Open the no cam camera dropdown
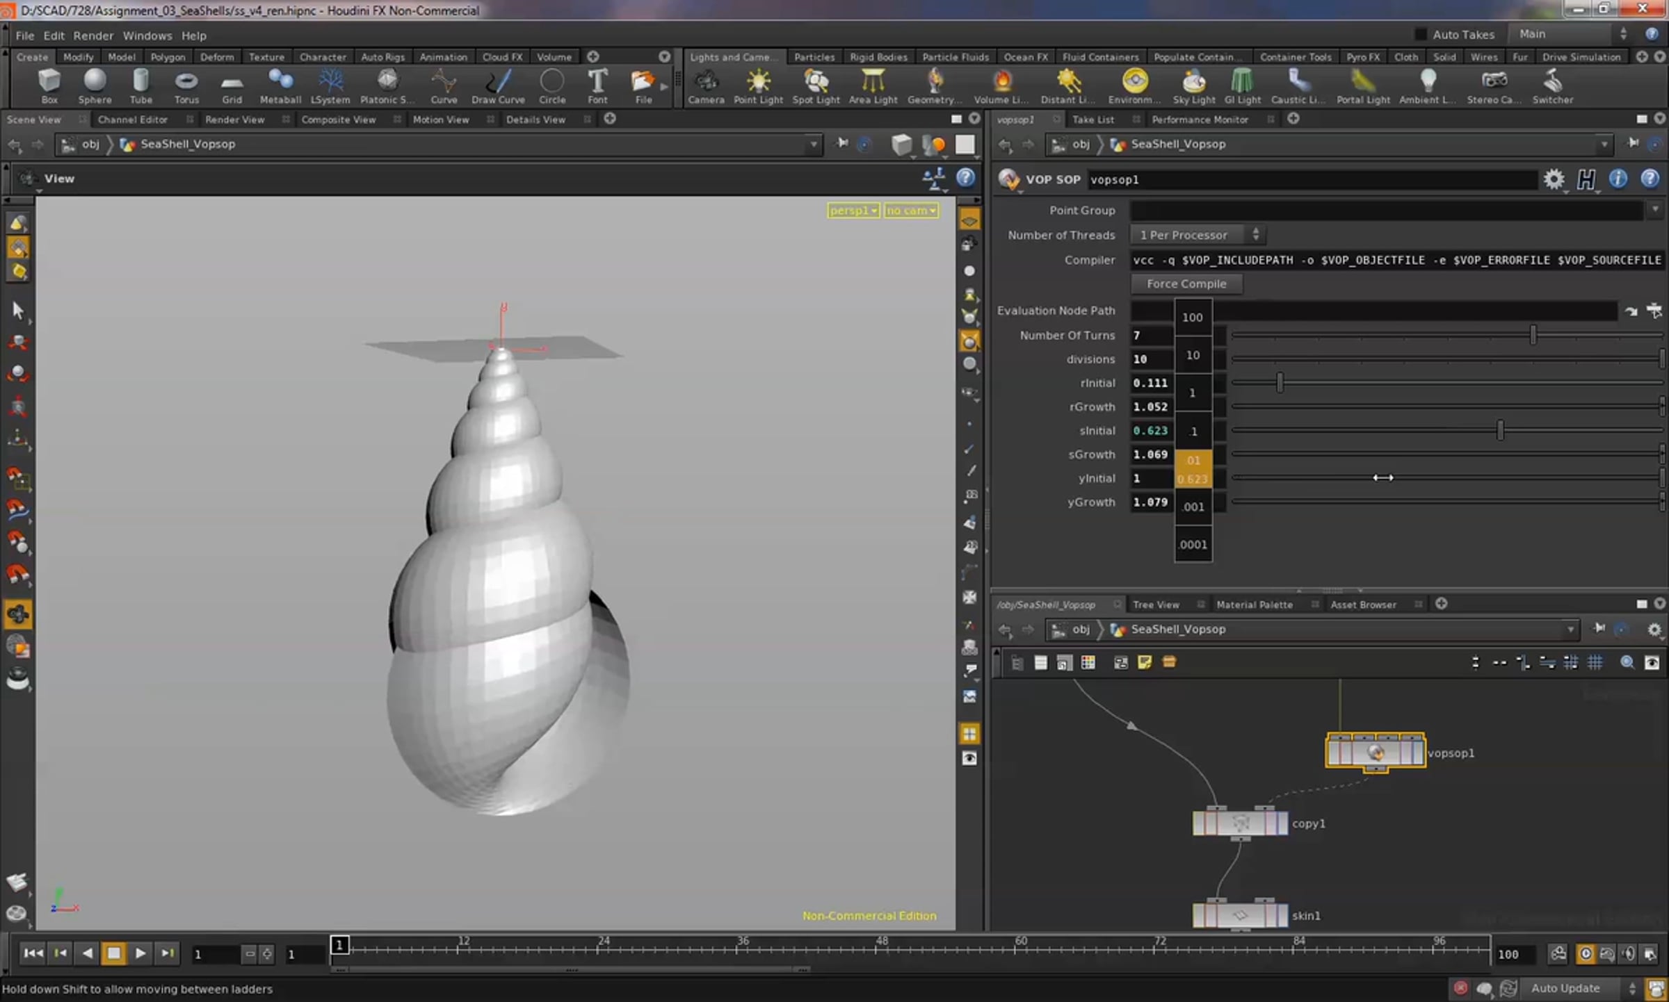The width and height of the screenshot is (1669, 1002). pyautogui.click(x=911, y=211)
